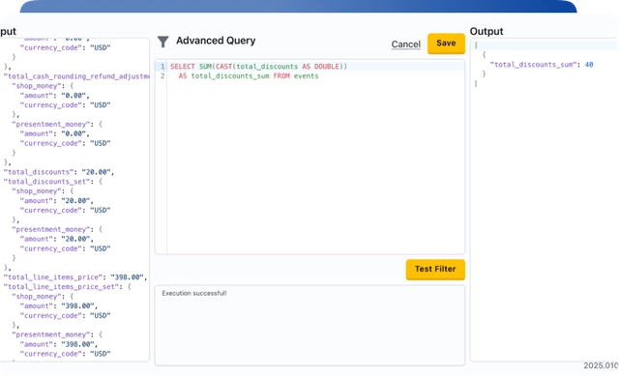The width and height of the screenshot is (619, 377).
Task: Click the "total_cash_rounding_refund_adjustment" key line
Action: click(x=76, y=76)
